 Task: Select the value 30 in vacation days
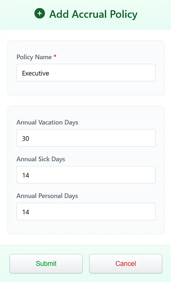pos(26,138)
